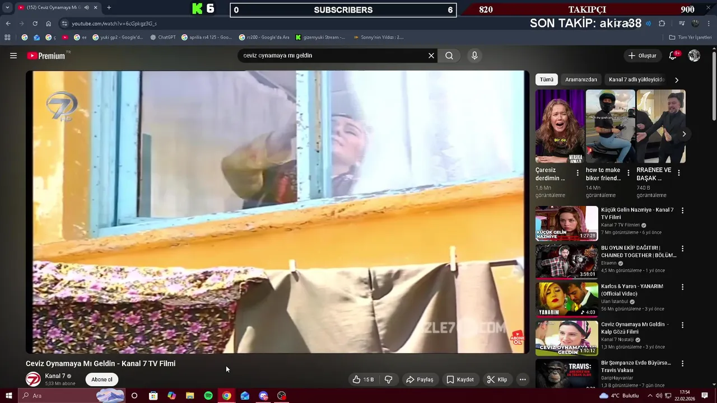Open the RRAENEE VE BAŞAK Short
The height and width of the screenshot is (403, 717).
[x=661, y=126]
